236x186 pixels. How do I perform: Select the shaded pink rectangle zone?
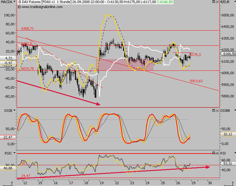coord(125,65)
